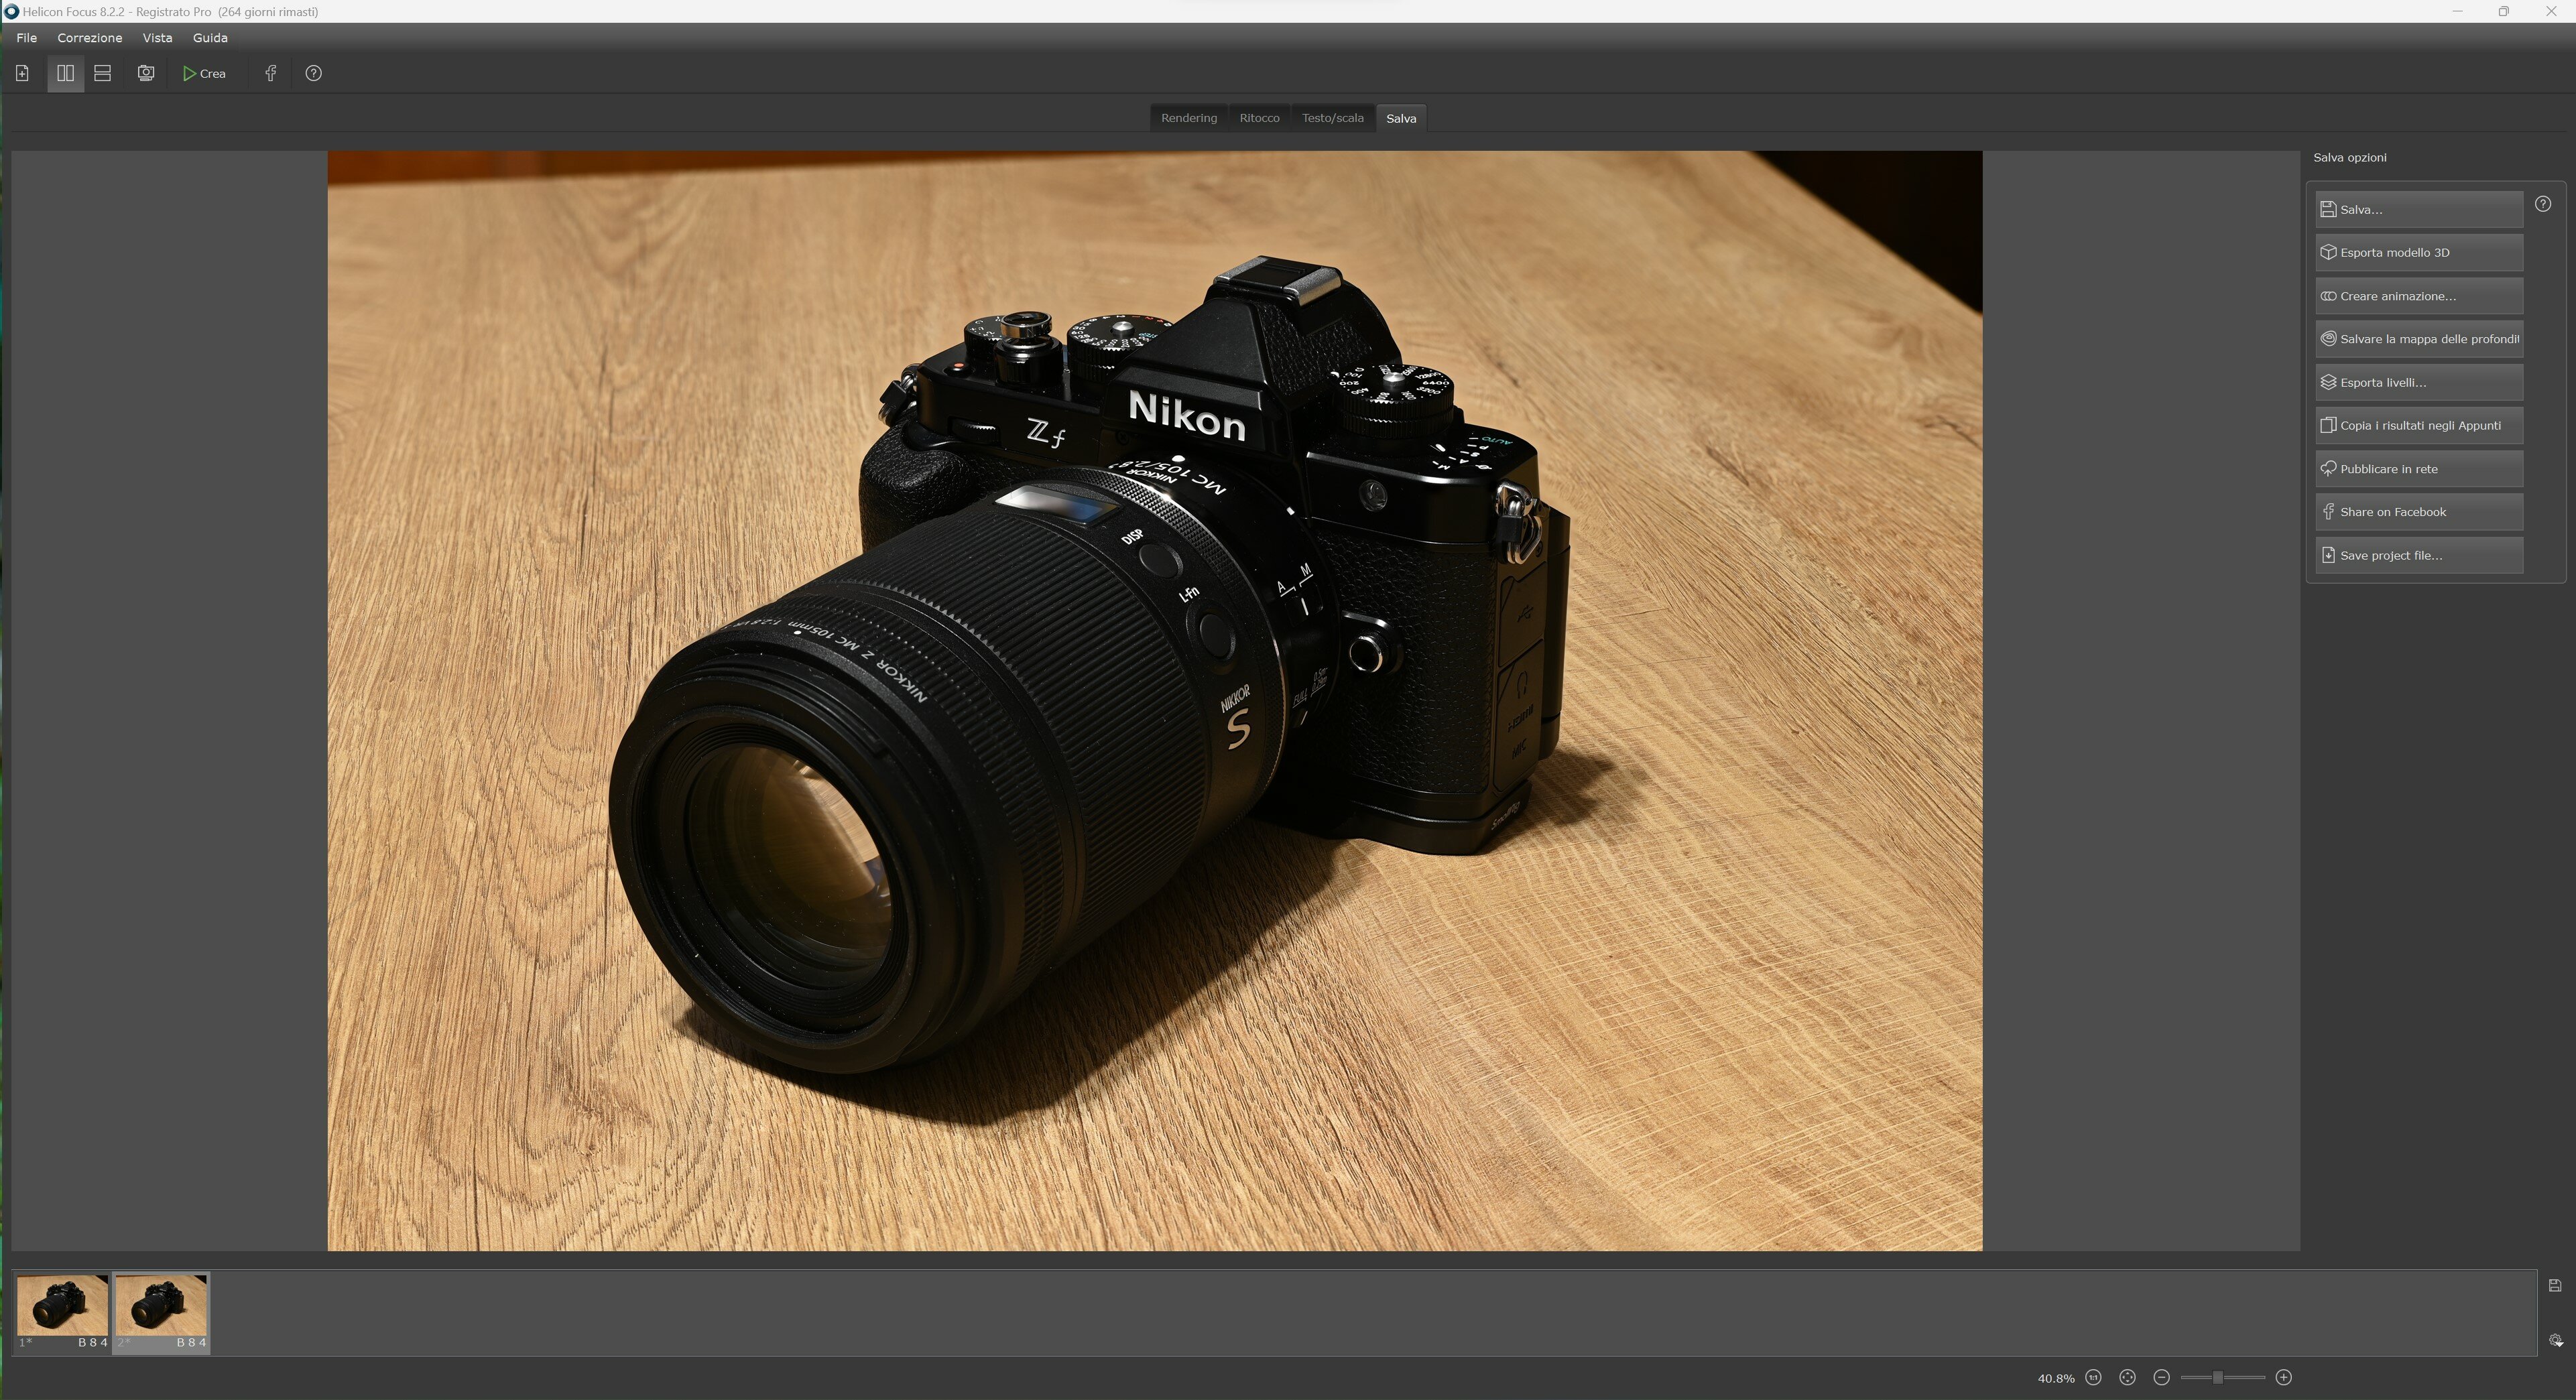Click the layers icon on Esporta livelli
The width and height of the screenshot is (2576, 1400).
pyautogui.click(x=2328, y=382)
